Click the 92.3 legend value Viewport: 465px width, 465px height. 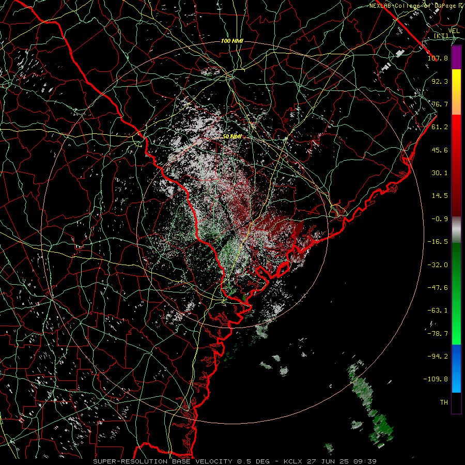(x=440, y=81)
